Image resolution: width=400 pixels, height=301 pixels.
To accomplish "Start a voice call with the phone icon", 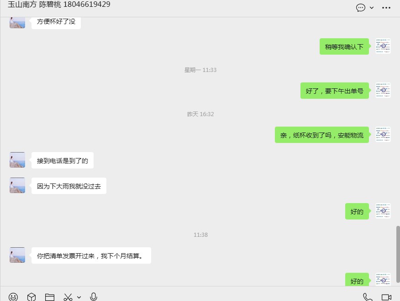I will click(x=368, y=297).
